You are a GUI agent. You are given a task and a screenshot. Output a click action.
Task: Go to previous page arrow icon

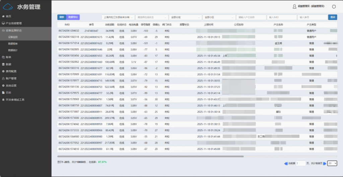pyautogui.click(x=286, y=163)
